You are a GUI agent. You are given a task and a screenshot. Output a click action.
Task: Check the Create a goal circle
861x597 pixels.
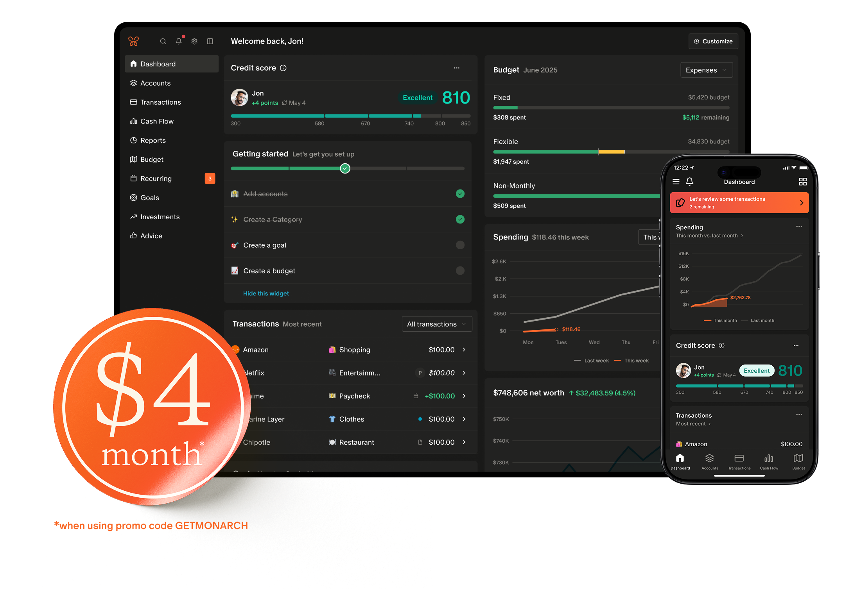[x=460, y=245]
